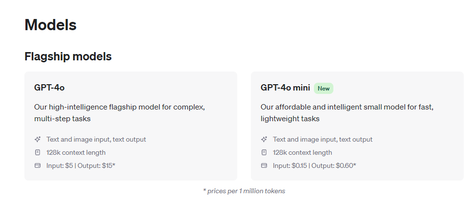Viewport: 473px width, 201px height.
Task: Click GPT-4o mini's "Text and image input" line
Action: [x=323, y=139]
